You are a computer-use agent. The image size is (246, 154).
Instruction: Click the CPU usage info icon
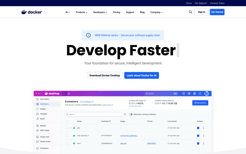(x=145, y=100)
